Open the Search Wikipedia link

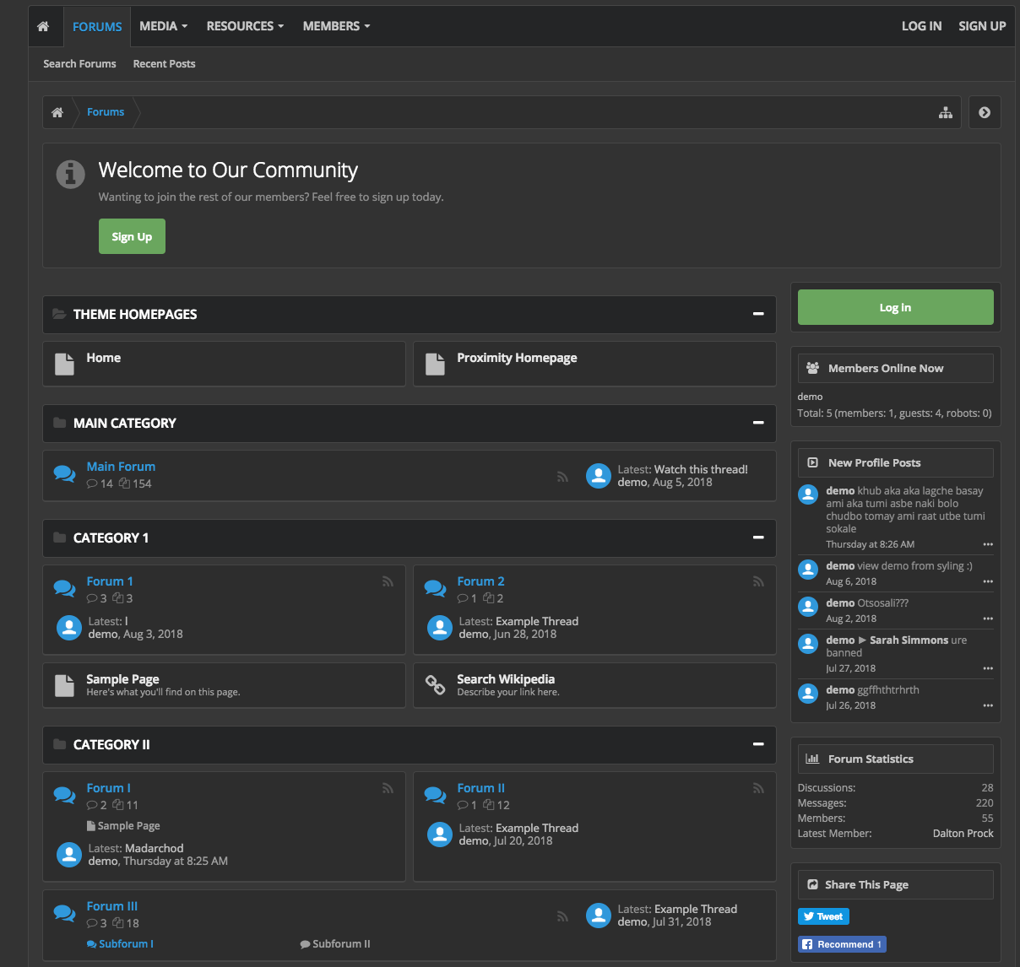coord(506,679)
